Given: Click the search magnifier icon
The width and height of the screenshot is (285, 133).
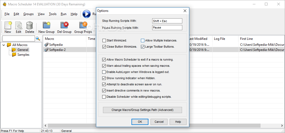Looking at the screenshot, I should point(38,38).
